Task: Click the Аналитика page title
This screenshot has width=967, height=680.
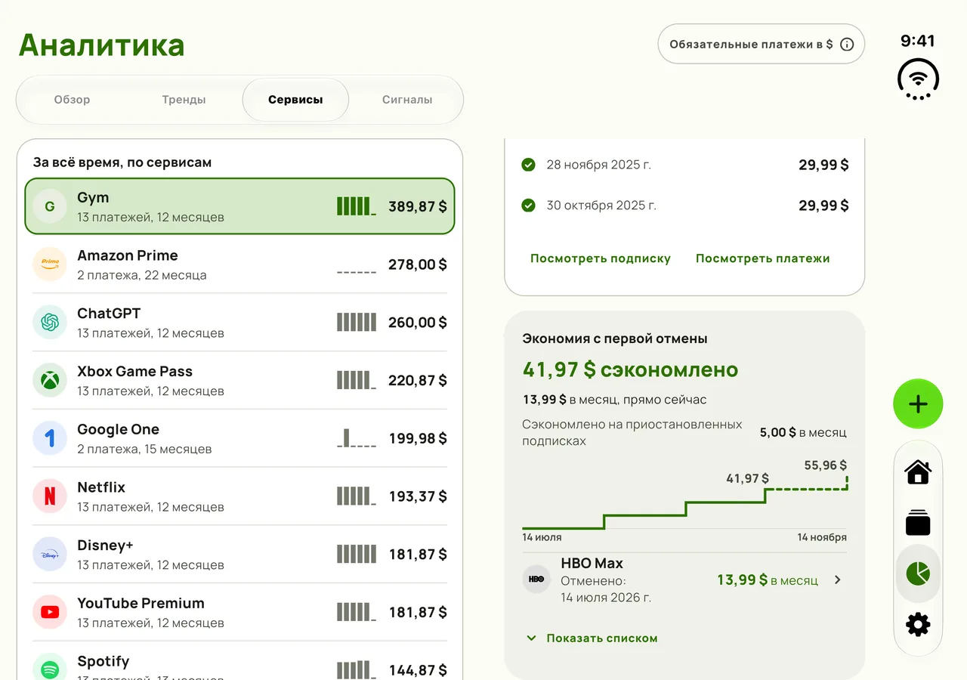Action: (102, 45)
